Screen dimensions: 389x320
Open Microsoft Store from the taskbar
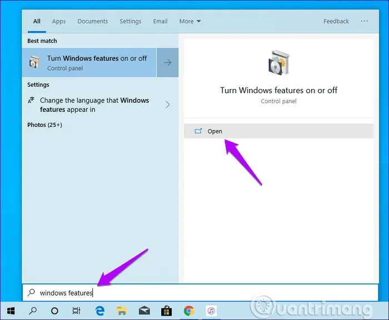point(167,311)
